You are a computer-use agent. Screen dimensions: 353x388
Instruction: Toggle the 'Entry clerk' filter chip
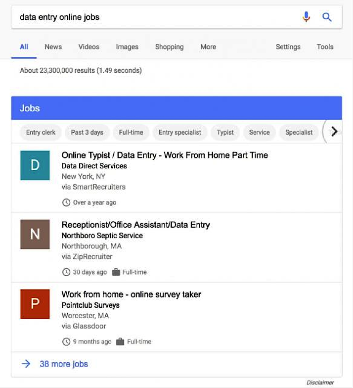coord(41,133)
